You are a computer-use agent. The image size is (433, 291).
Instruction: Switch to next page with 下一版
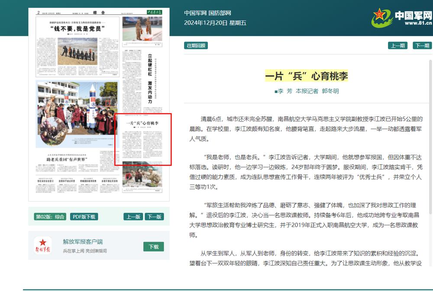[154, 217]
